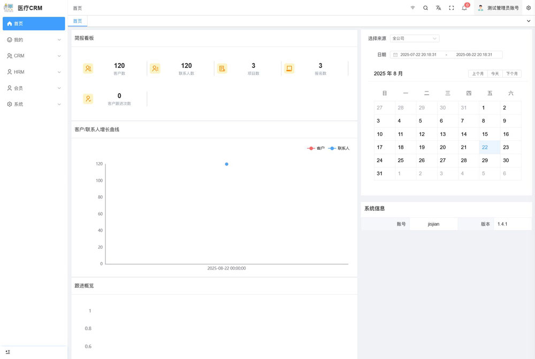Screen dimensions: 535x359
Task: Open the notification bell
Action: [x=464, y=8]
